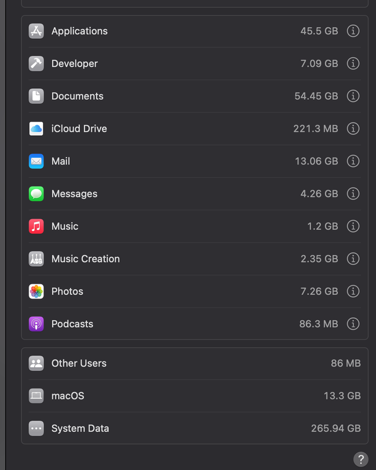Click the Mail envelope icon

[36, 161]
